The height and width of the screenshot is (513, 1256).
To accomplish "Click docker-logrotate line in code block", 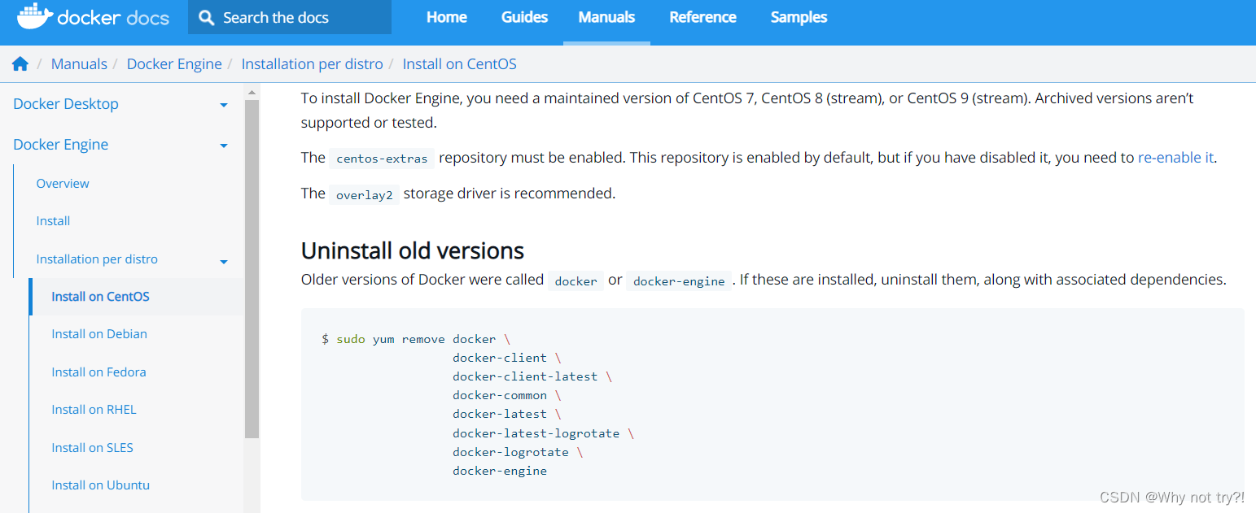I will coord(518,452).
